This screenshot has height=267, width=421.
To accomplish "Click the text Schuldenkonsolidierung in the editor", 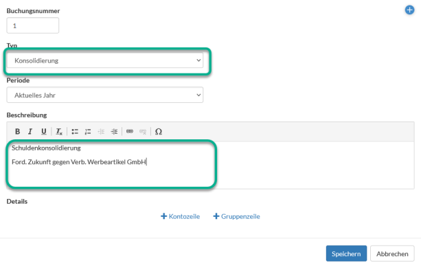I will click(x=46, y=148).
